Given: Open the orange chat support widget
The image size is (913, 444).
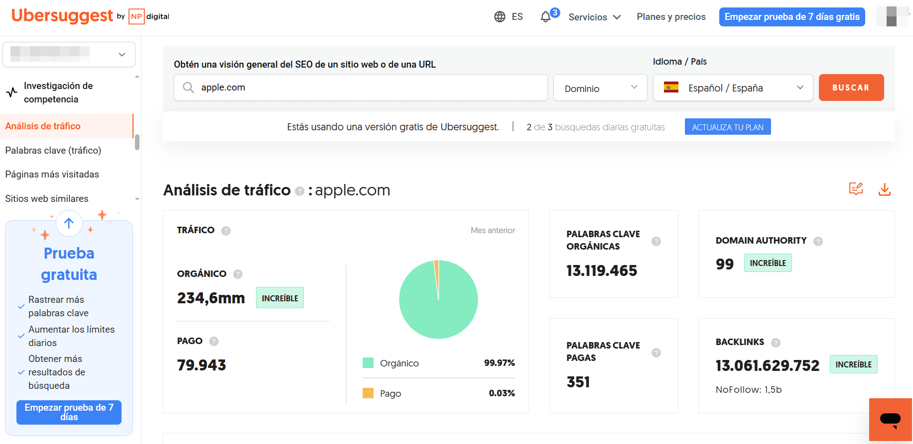Looking at the screenshot, I should (890, 419).
